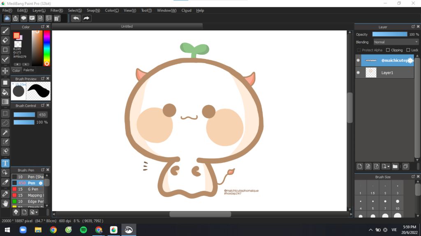Viewport: 421px width, 236px height.
Task: Open the Filter menu
Action: [57, 10]
